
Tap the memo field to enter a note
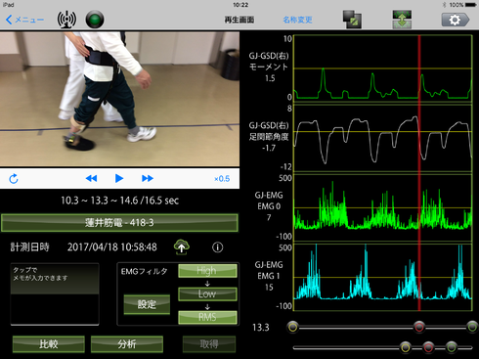click(x=55, y=294)
